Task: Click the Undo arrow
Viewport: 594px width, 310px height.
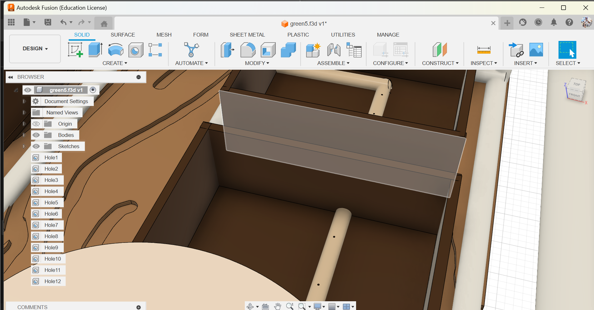Action: pos(63,22)
